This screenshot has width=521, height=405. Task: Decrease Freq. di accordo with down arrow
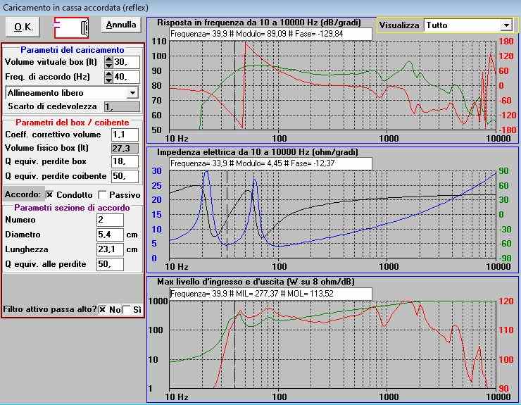tap(108, 80)
